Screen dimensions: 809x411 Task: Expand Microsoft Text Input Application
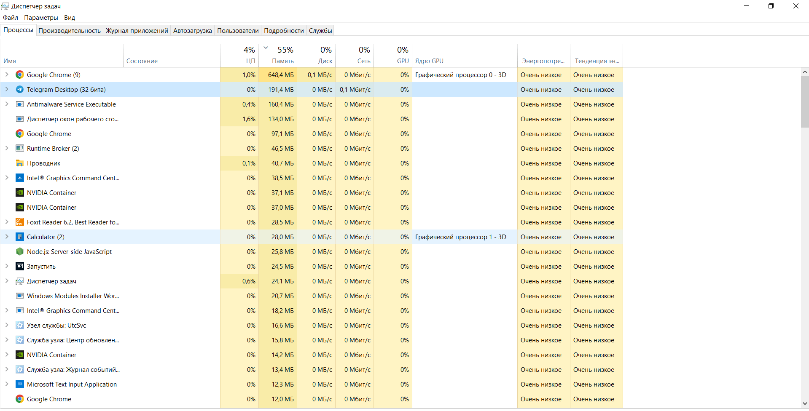(7, 384)
